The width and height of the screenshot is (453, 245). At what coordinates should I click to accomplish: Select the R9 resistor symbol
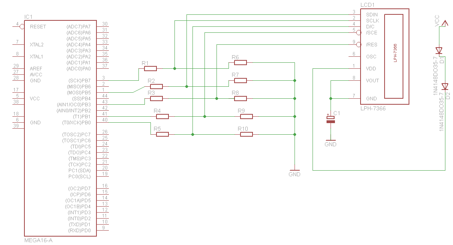coord(247,117)
